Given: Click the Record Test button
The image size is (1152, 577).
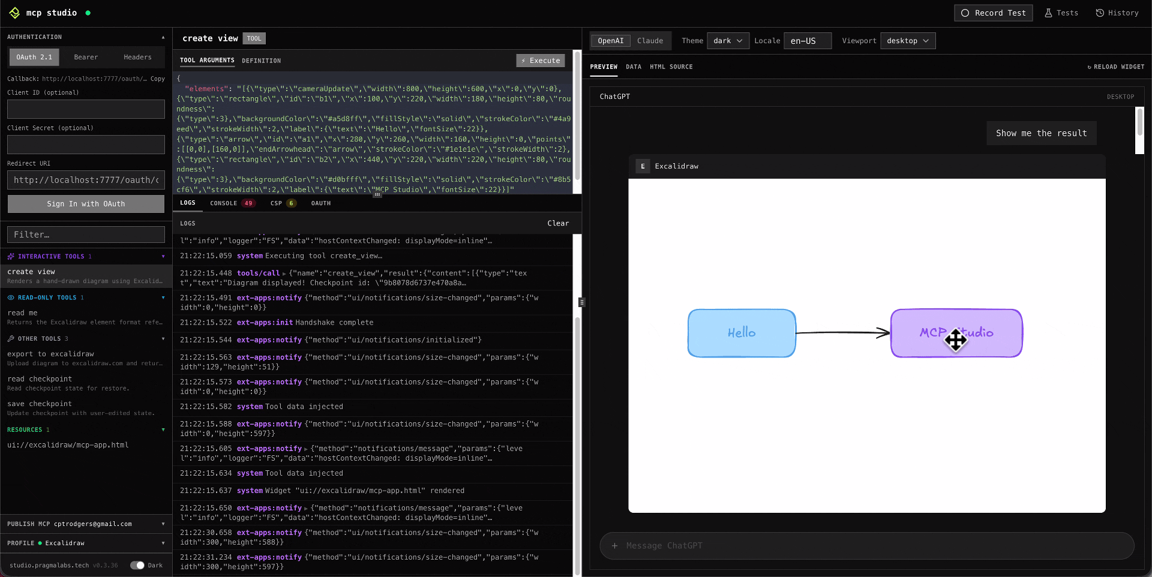Looking at the screenshot, I should point(994,13).
